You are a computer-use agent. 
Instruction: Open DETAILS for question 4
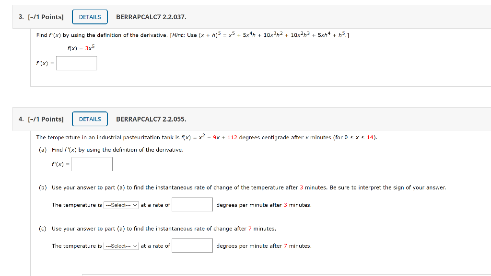click(90, 119)
